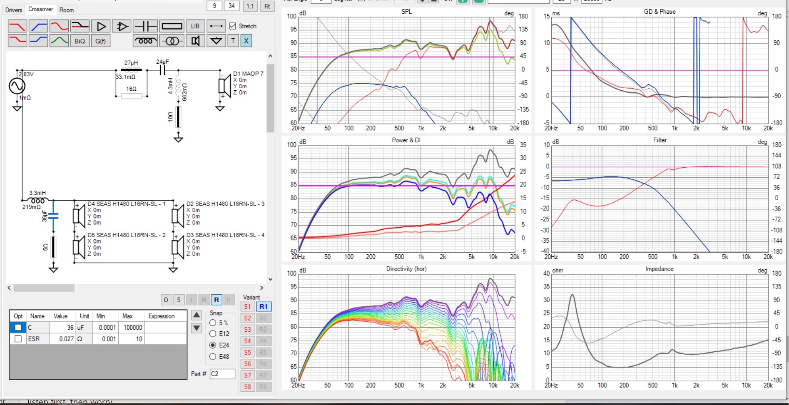Viewport: 789px width, 405px height.
Task: Click the highlighted R button above the table
Action: (x=217, y=300)
